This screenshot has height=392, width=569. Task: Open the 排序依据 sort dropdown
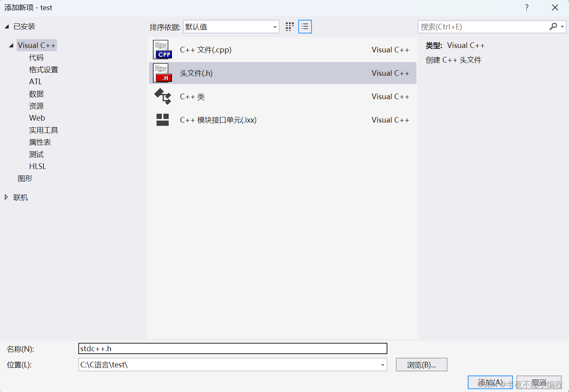click(x=275, y=27)
